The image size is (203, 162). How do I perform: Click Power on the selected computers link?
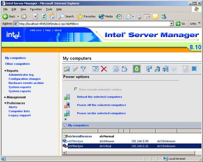[101, 113]
